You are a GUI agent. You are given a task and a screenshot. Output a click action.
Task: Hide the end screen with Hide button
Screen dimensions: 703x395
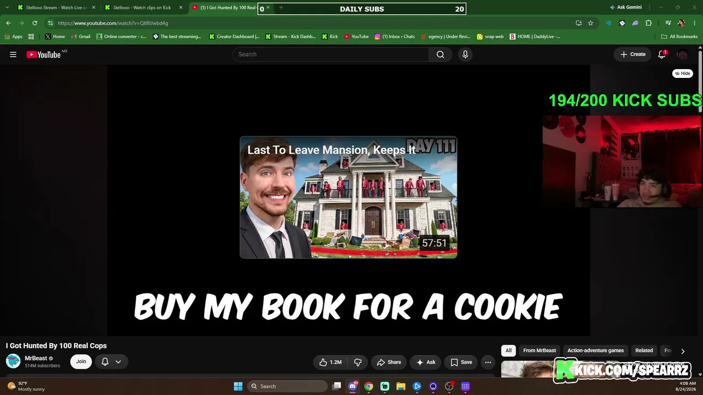pos(683,74)
